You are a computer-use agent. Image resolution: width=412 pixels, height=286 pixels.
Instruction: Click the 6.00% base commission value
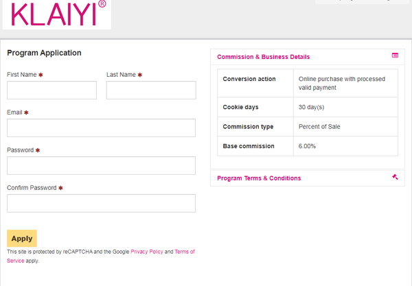308,146
